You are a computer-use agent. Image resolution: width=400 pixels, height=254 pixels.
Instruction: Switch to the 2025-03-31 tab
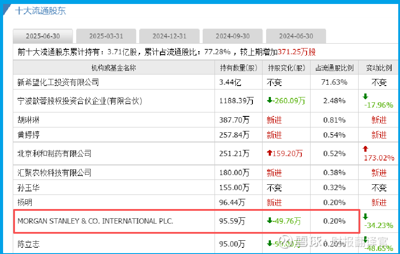pyautogui.click(x=106, y=36)
